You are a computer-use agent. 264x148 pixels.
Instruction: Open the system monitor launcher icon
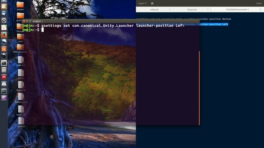point(4,91)
